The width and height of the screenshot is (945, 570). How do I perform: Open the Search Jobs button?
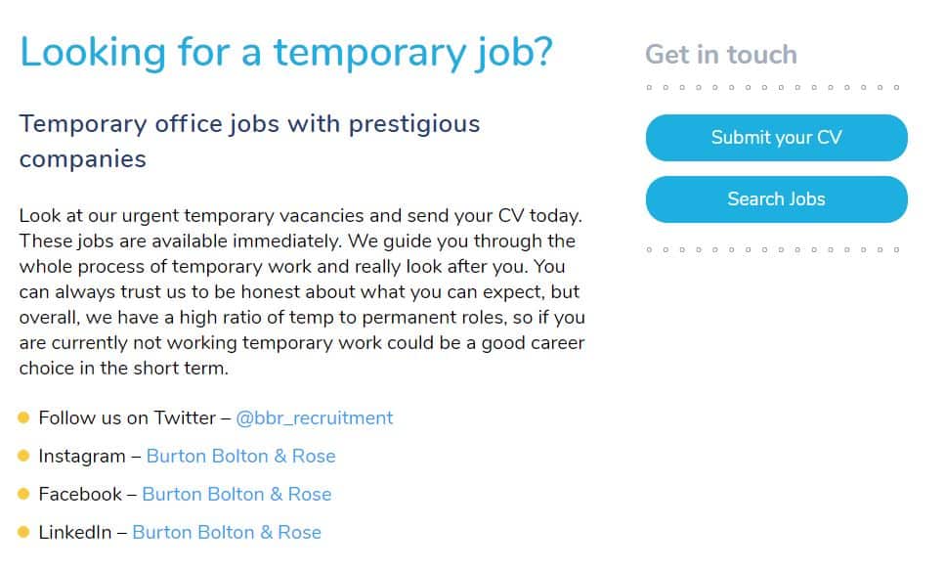click(776, 199)
